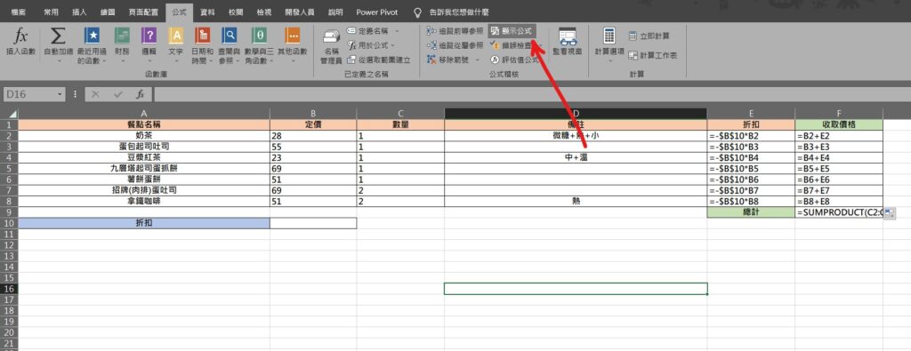The height and width of the screenshot is (351, 911).
Task: Click the empty bordered cell B10
Action: coord(313,223)
